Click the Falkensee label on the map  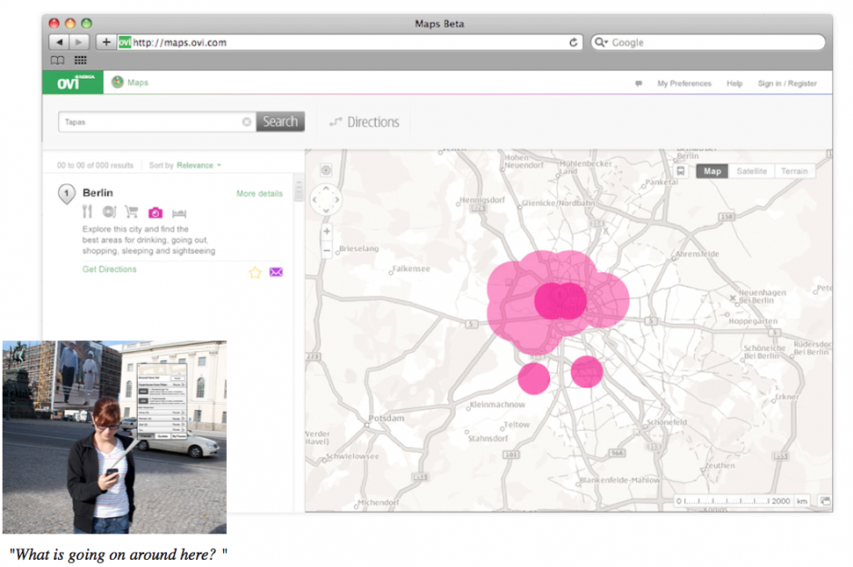click(x=411, y=269)
